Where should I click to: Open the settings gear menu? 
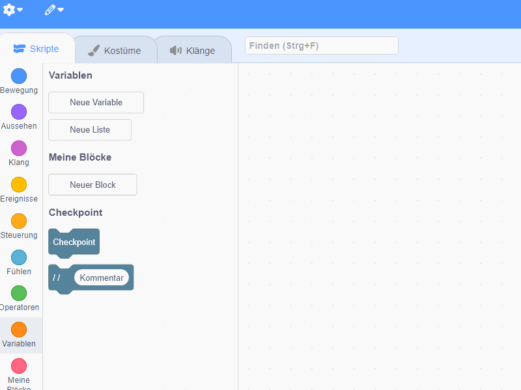(12, 10)
